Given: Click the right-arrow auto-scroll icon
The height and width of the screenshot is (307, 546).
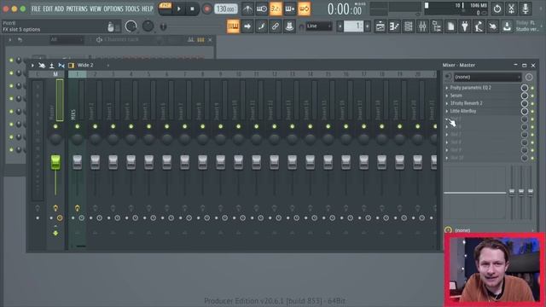Looking at the screenshot, I should click(x=247, y=26).
